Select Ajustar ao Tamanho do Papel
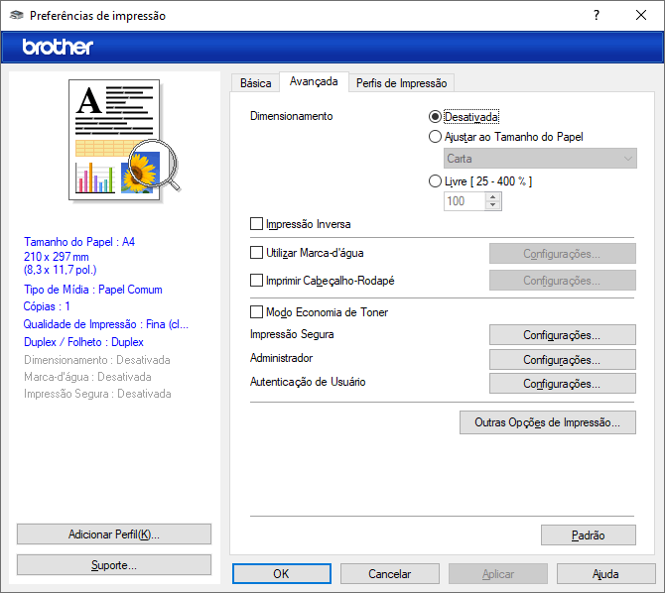Screen dimensions: 665x593 (436, 137)
